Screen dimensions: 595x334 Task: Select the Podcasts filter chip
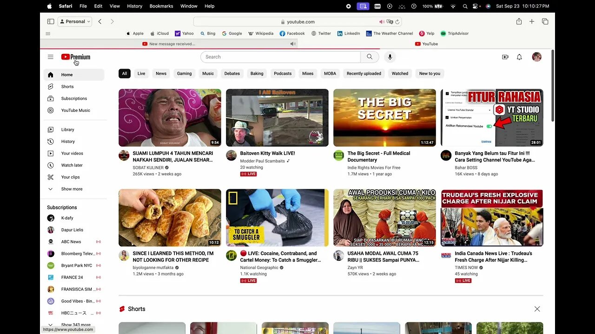[283, 73]
